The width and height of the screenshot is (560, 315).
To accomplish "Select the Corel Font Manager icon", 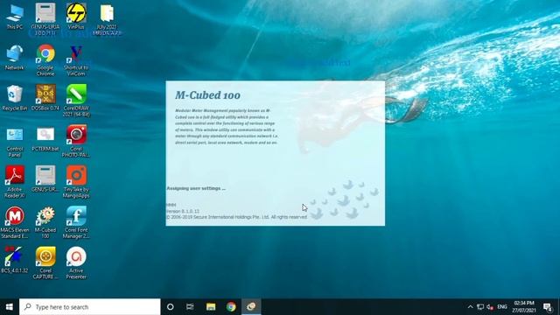I will point(76,223).
